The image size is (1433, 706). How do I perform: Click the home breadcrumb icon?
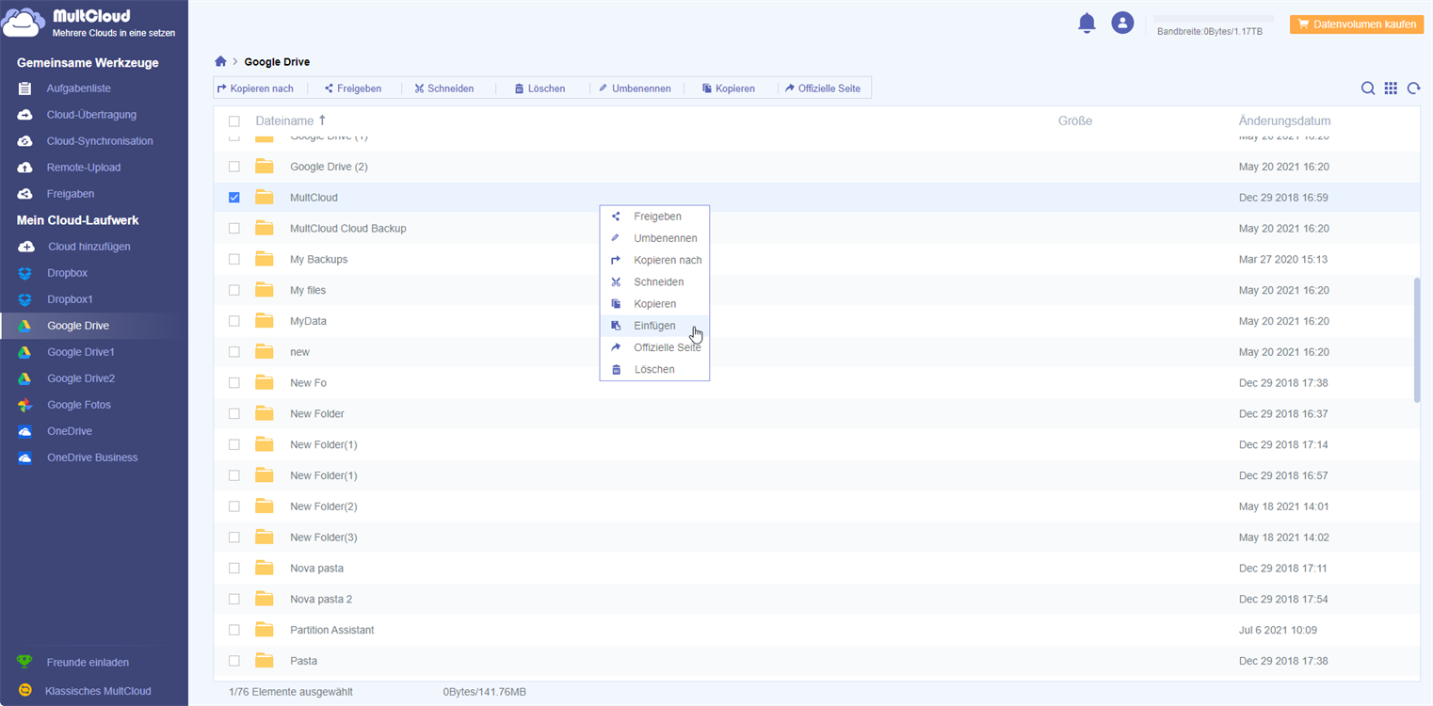[x=220, y=61]
